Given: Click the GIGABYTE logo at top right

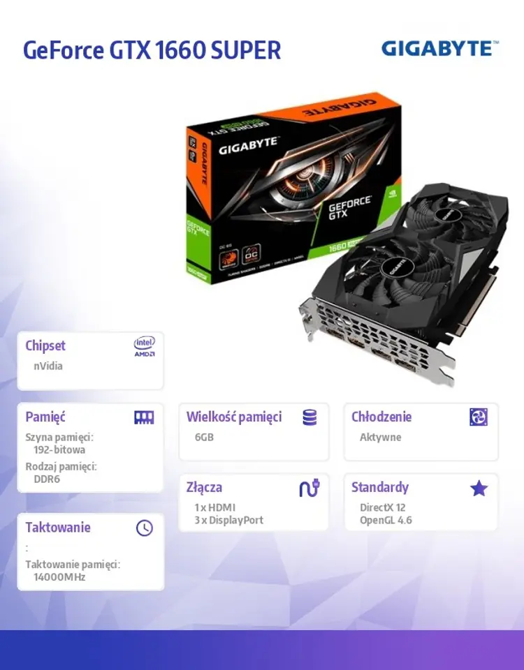Looking at the screenshot, I should [x=440, y=48].
